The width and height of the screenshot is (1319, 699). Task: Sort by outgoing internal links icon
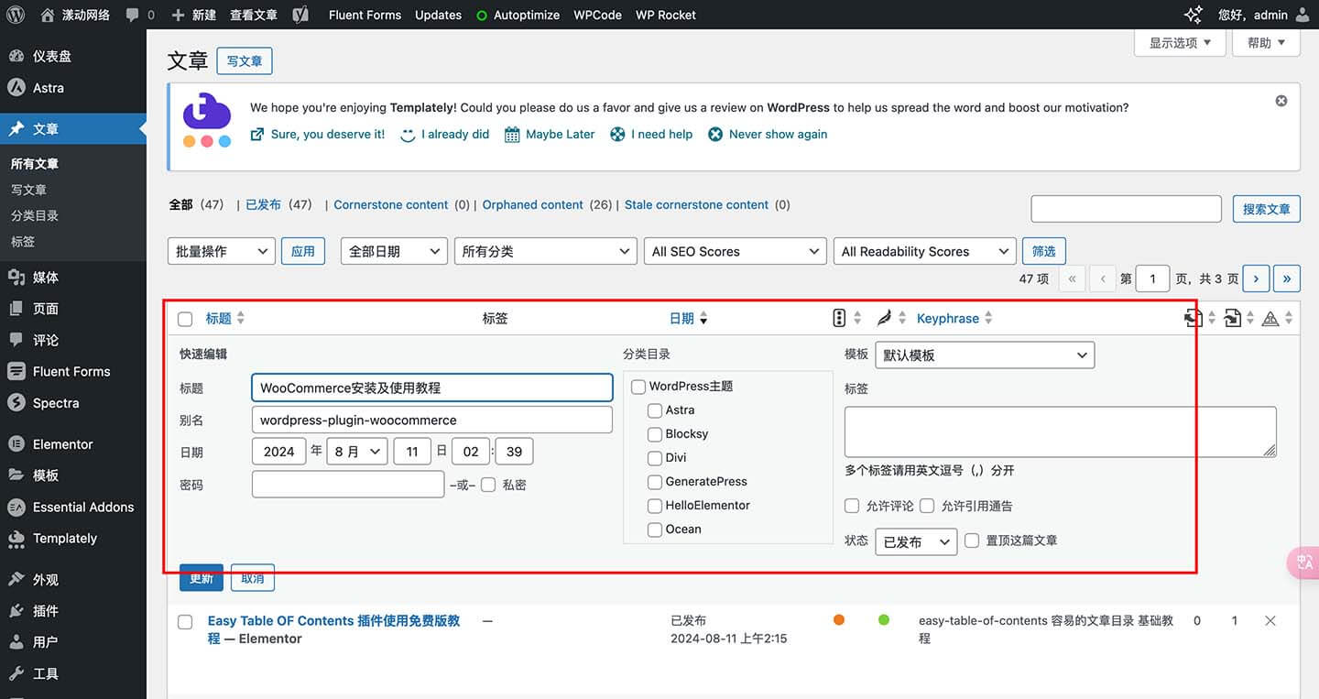[1192, 318]
